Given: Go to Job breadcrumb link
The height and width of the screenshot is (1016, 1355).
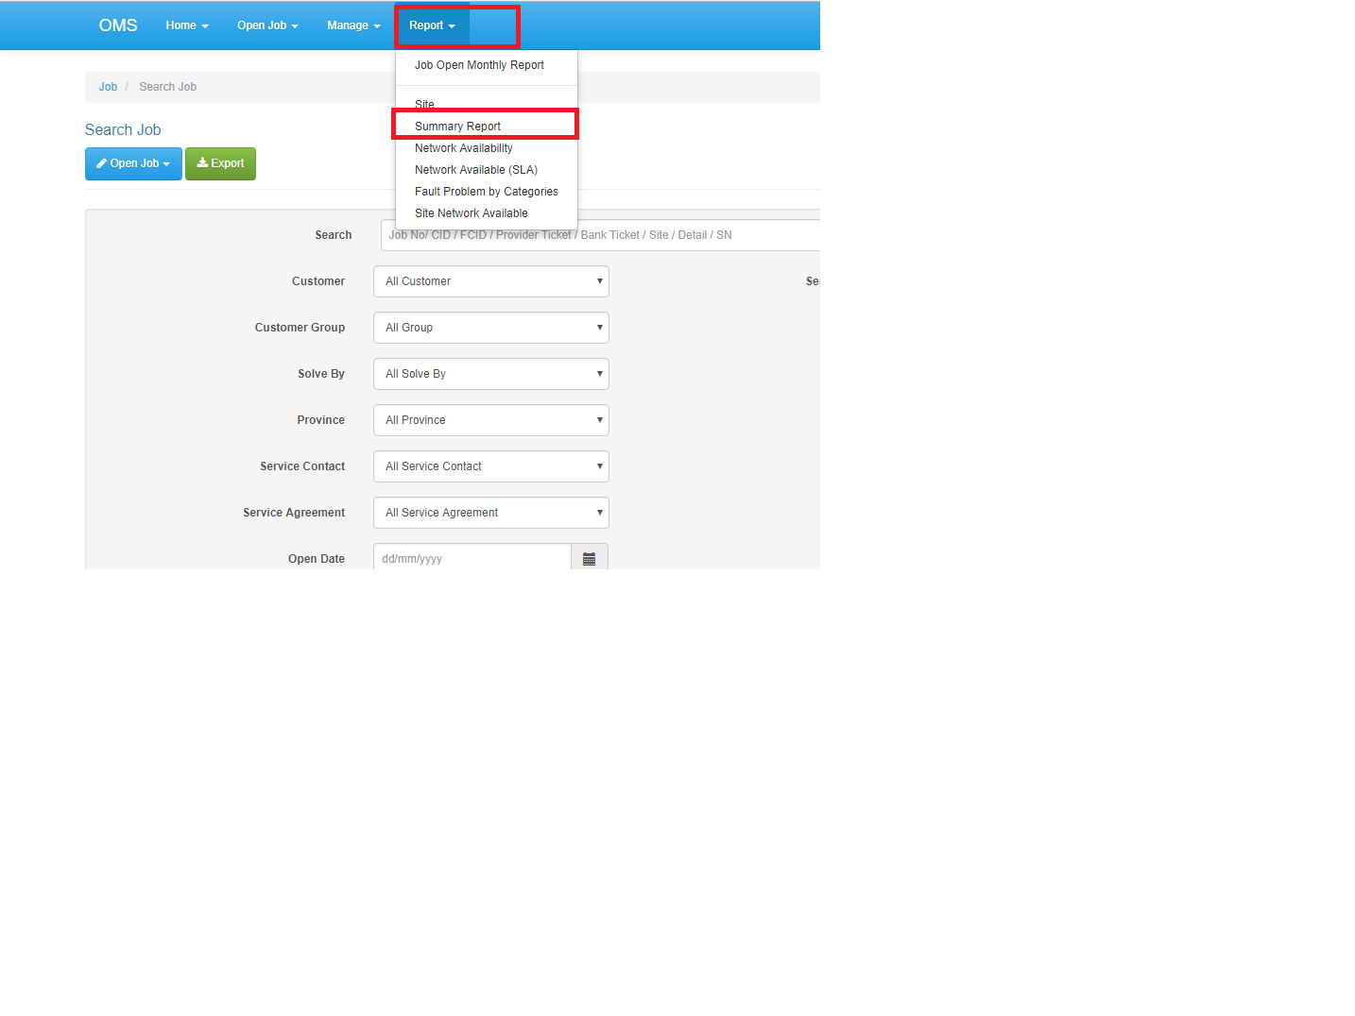Looking at the screenshot, I should point(108,87).
